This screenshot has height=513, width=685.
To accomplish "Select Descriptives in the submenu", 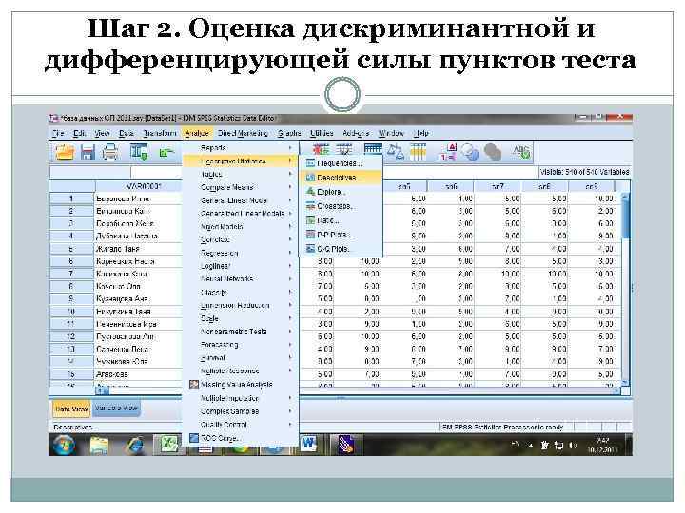I will coord(341,178).
